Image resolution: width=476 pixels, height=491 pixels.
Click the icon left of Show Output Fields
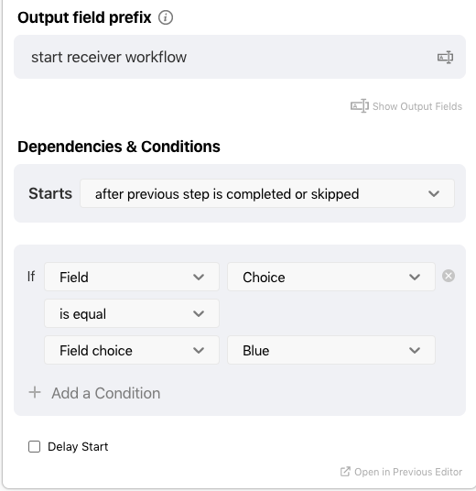(360, 106)
